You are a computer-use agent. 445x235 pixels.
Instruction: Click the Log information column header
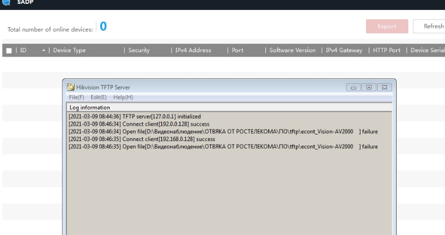click(229, 107)
